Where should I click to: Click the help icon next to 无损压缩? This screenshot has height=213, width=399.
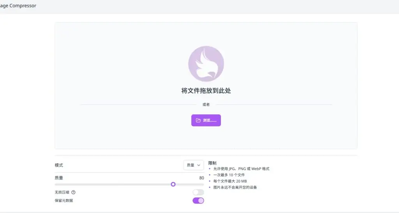coord(73,192)
